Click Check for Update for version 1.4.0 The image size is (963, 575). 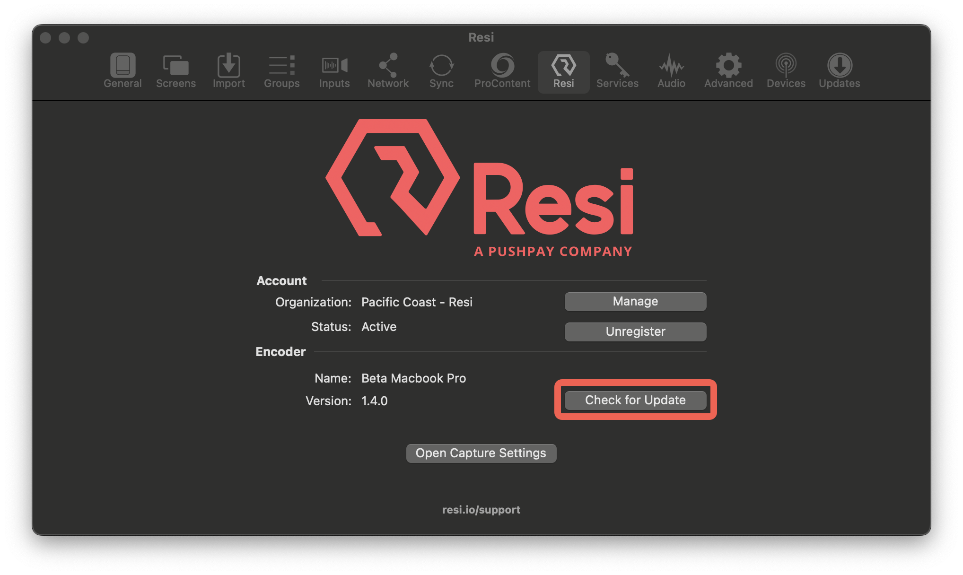(x=635, y=400)
